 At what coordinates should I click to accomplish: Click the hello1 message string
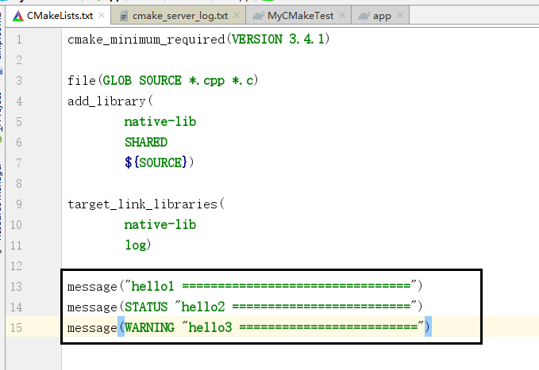pyautogui.click(x=271, y=286)
